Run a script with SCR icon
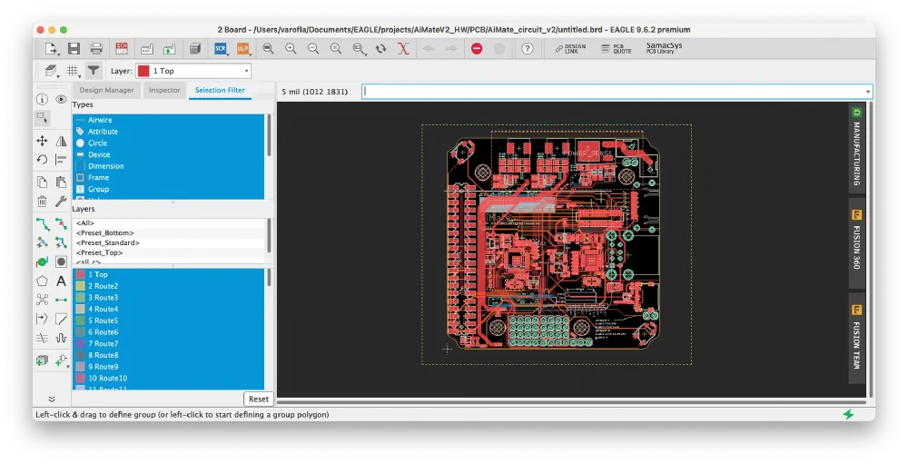This screenshot has width=908, height=464. (221, 48)
